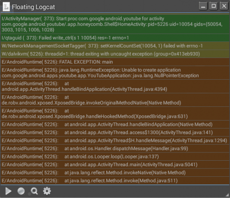The height and width of the screenshot is (198, 230).
Task: Select the dalvikvm uncaught exception warning
Action: coord(115,54)
